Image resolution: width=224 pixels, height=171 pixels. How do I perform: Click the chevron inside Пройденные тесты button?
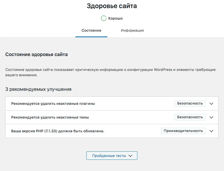click(x=130, y=156)
